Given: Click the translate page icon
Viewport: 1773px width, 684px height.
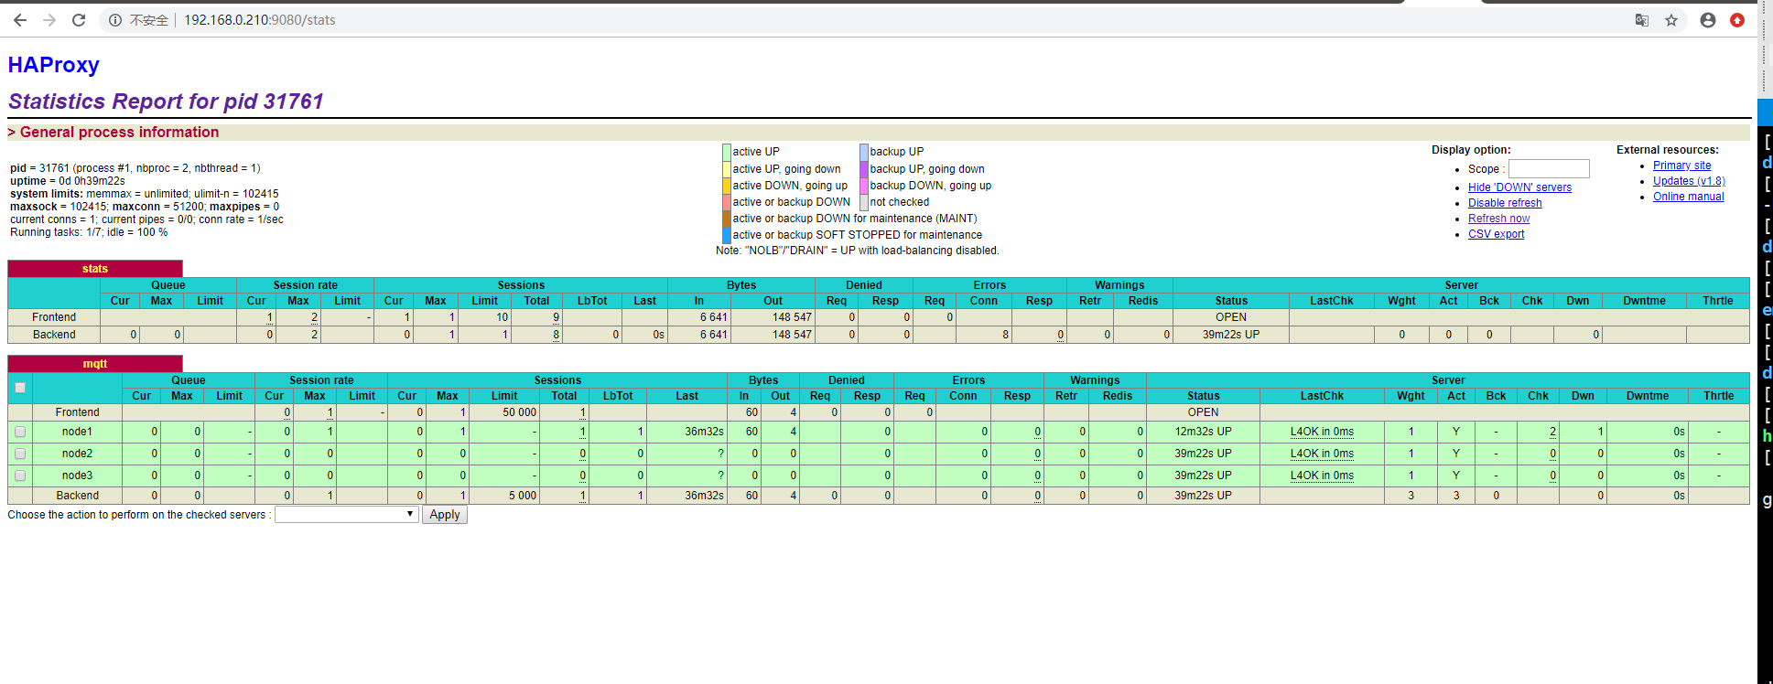Looking at the screenshot, I should tap(1642, 20).
